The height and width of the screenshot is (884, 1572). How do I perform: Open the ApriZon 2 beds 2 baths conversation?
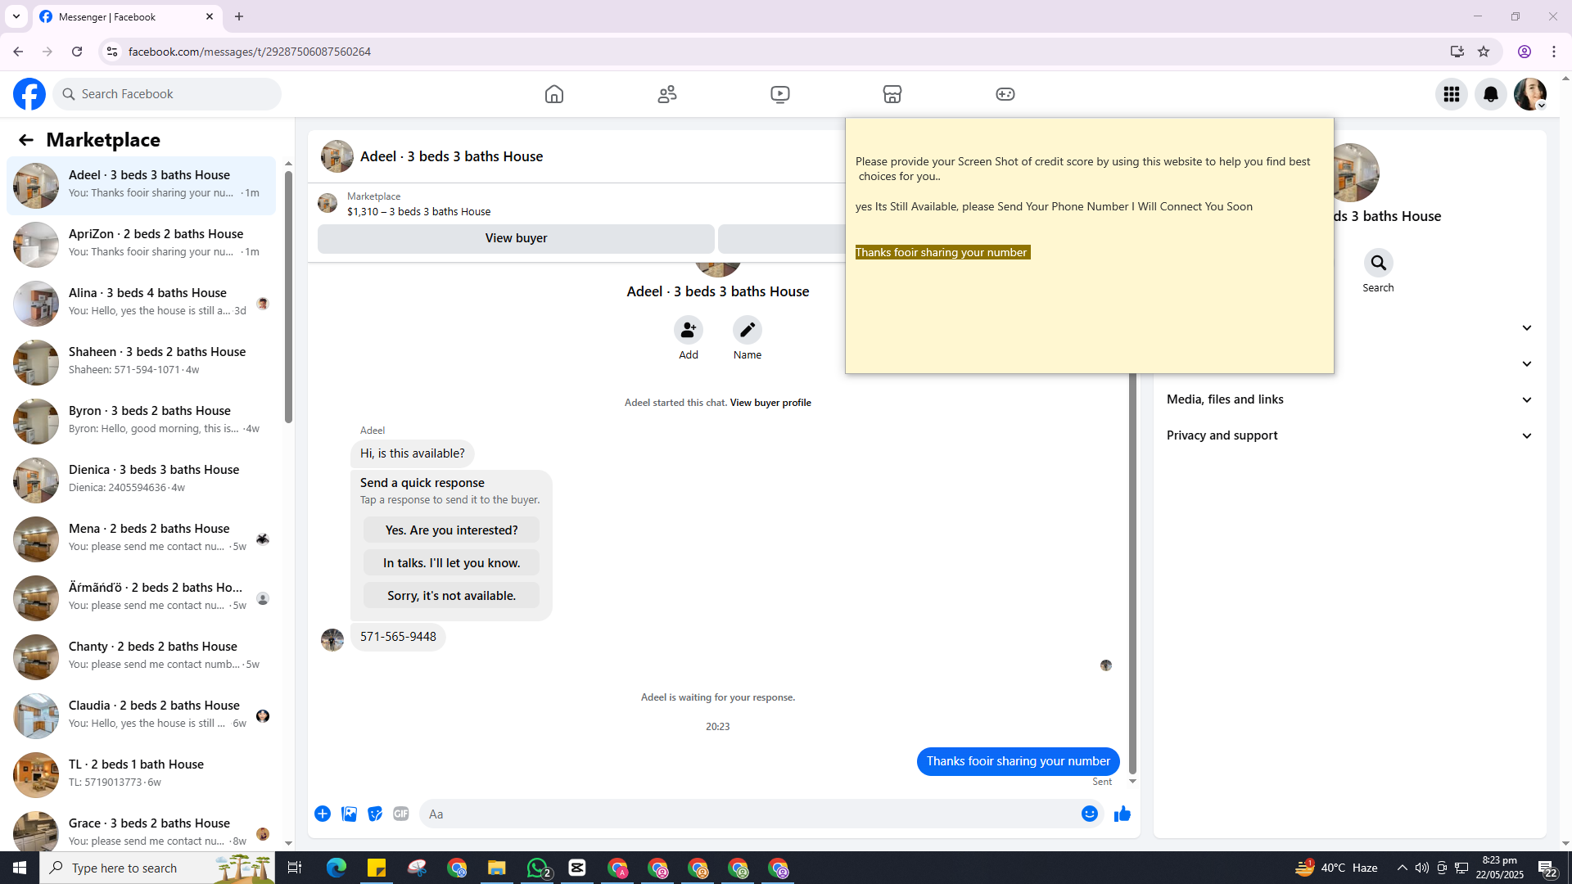[141, 245]
